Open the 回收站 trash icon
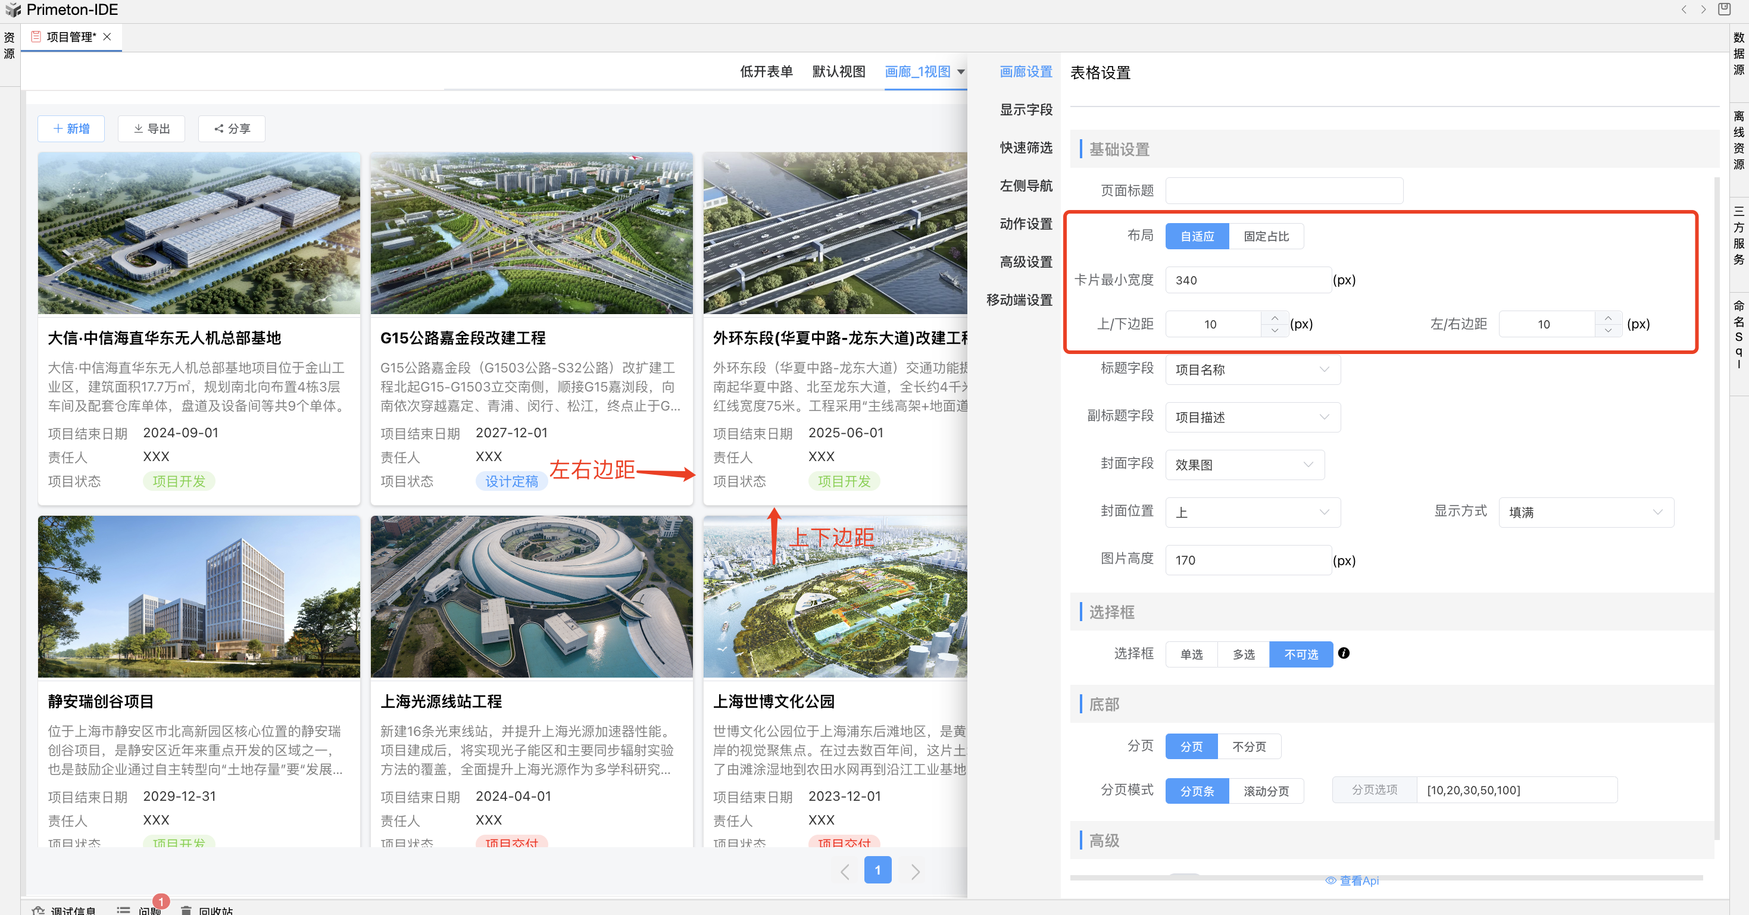This screenshot has width=1749, height=915. [186, 910]
